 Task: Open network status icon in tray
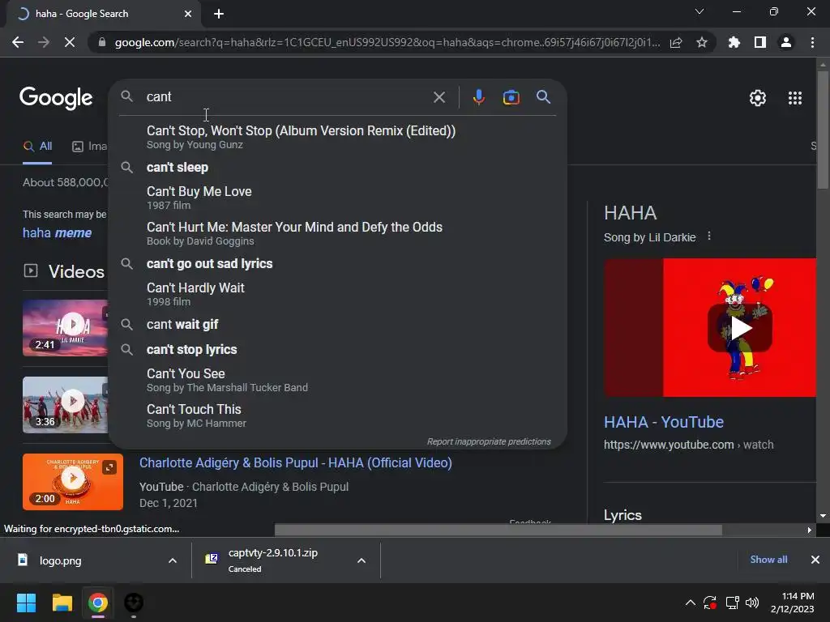click(732, 603)
